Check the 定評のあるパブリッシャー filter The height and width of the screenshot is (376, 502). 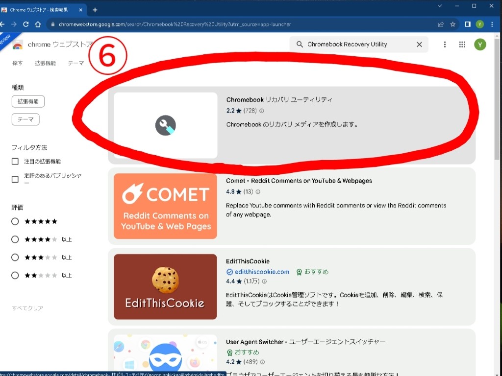pos(15,179)
